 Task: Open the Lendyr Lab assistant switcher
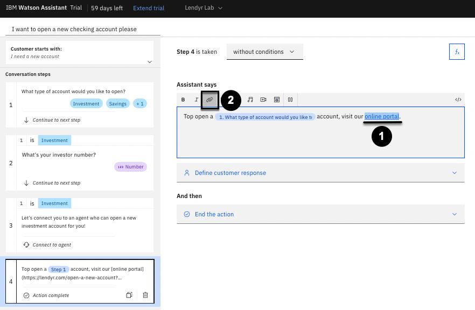pyautogui.click(x=204, y=8)
